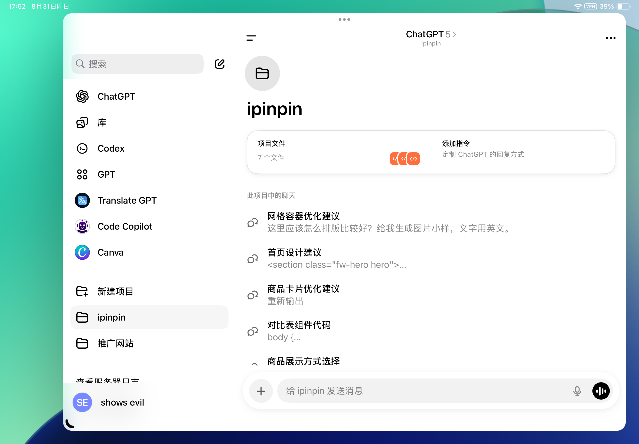The image size is (639, 444).
Task: Start voice mode with waveform button
Action: coord(601,391)
